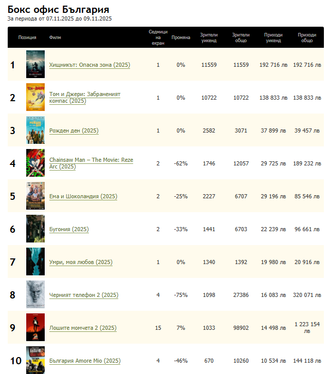Open the Черният телефон 2 poster
Image resolution: width=328 pixels, height=374 pixels.
35,295
